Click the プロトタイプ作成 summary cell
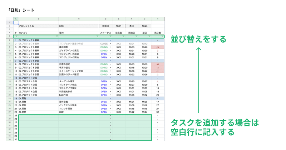This screenshot has height=150, width=286. click(79, 85)
